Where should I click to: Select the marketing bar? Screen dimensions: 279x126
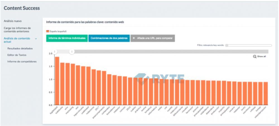pos(73,84)
